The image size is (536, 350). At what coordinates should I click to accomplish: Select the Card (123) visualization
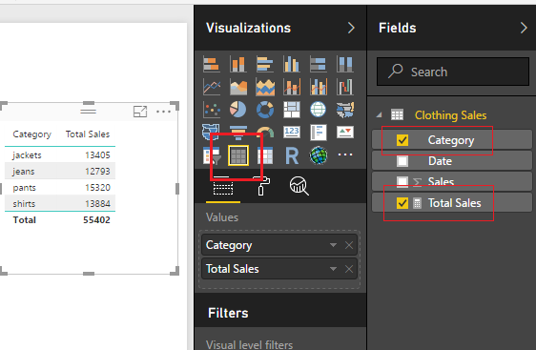292,132
